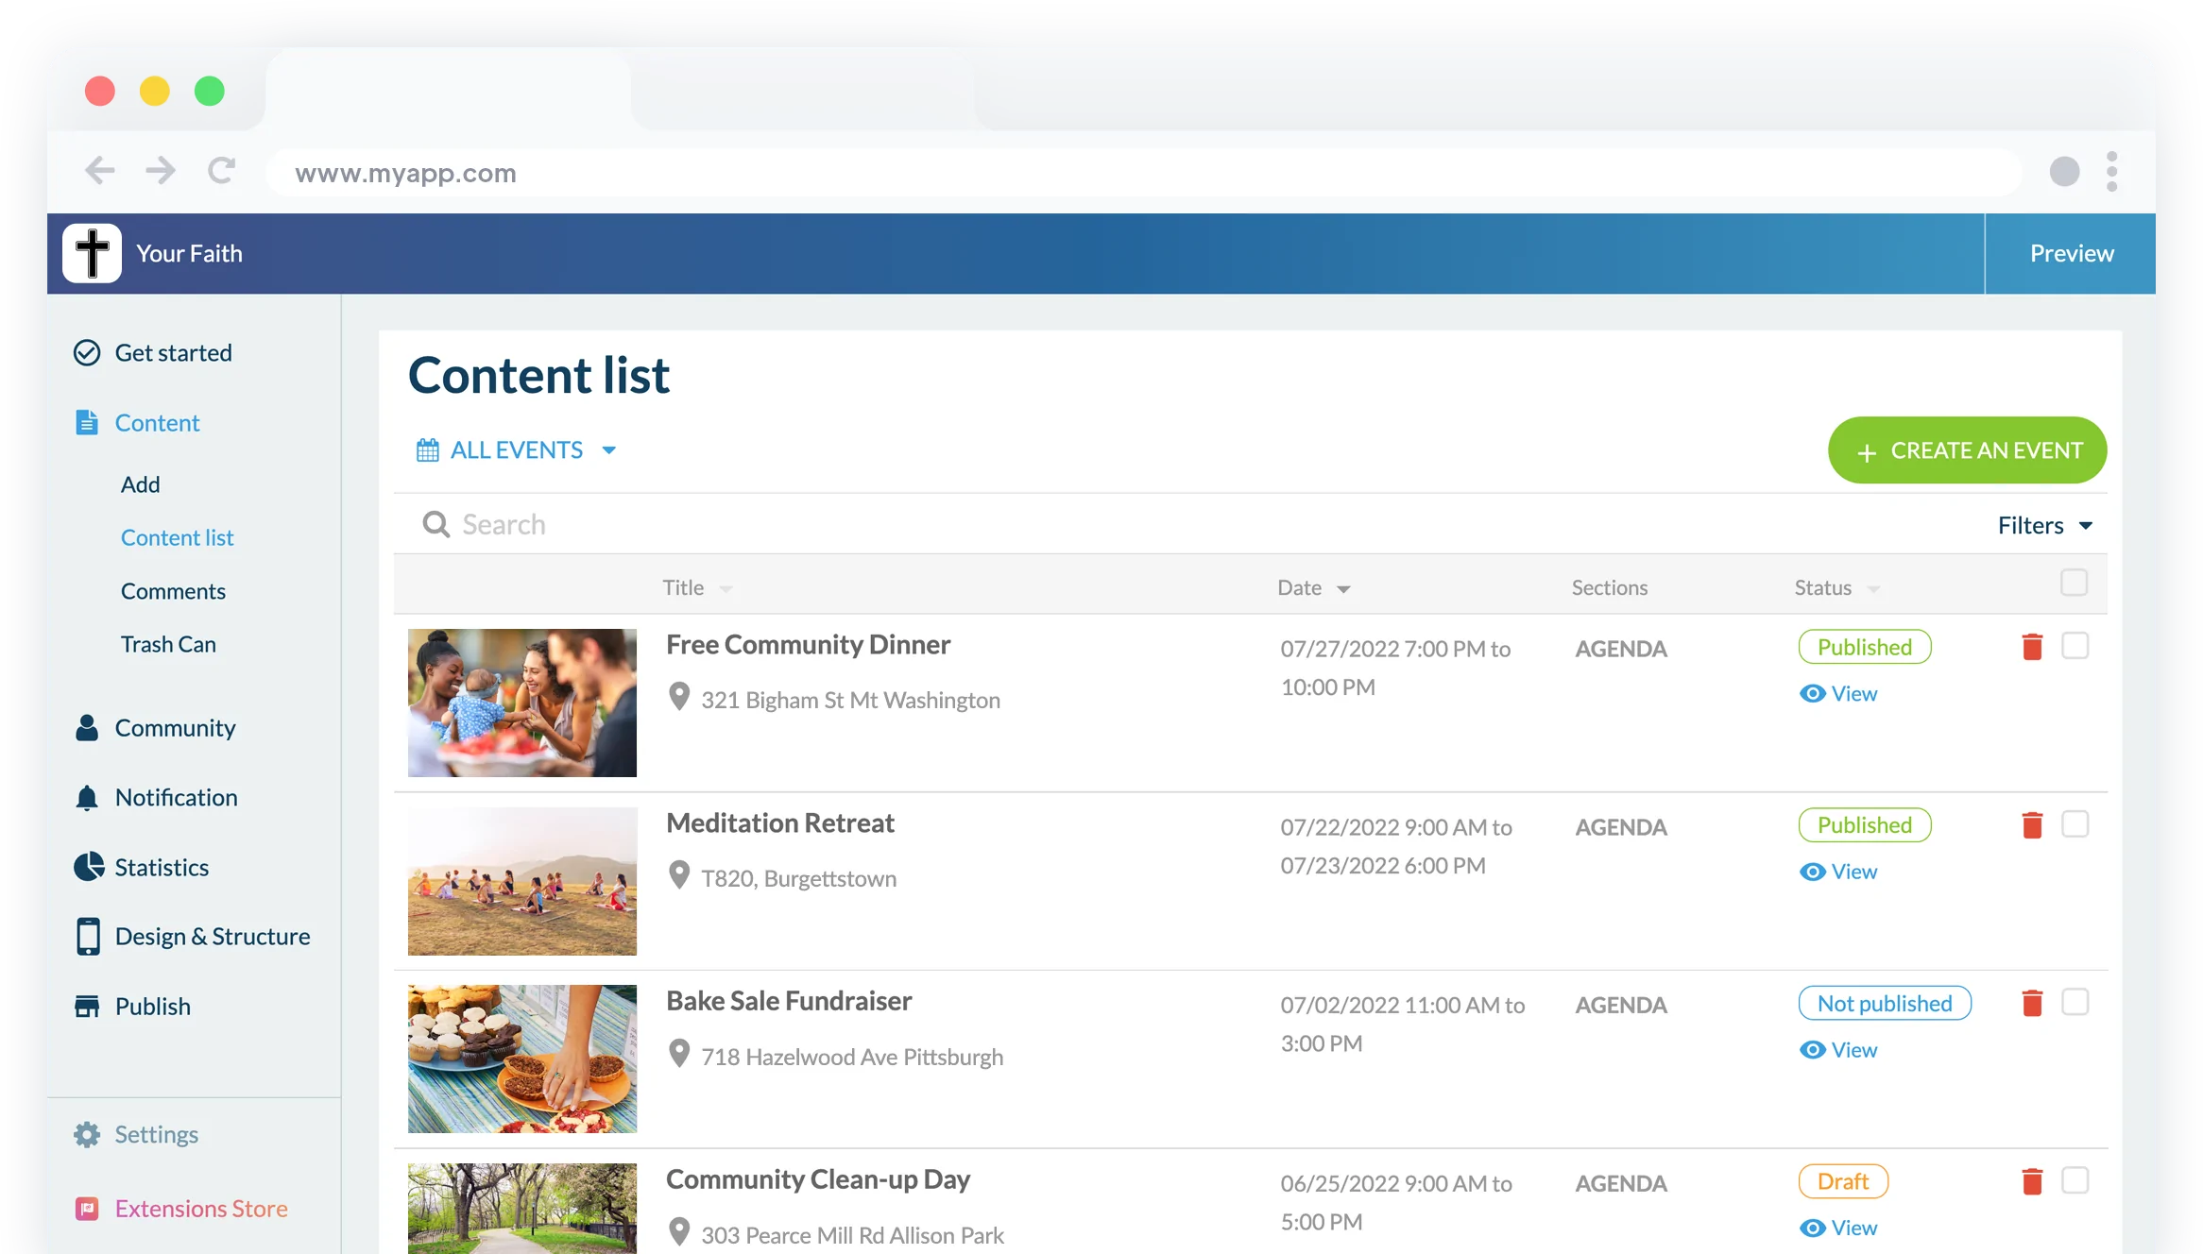Click the Settings gear icon
The image size is (2203, 1254).
coord(87,1134)
